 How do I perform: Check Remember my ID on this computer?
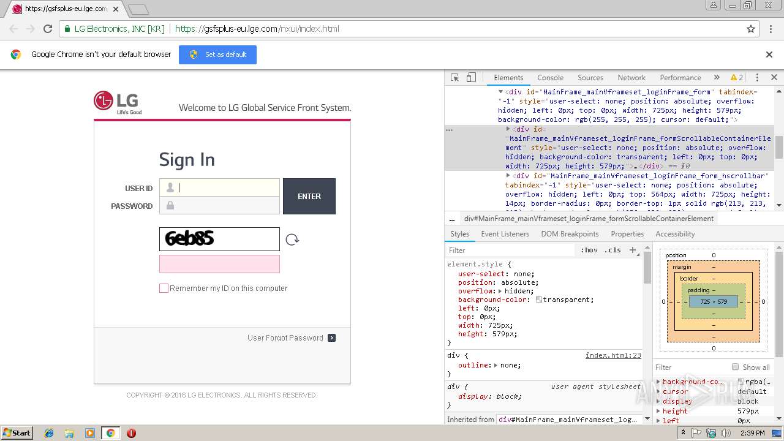point(164,288)
